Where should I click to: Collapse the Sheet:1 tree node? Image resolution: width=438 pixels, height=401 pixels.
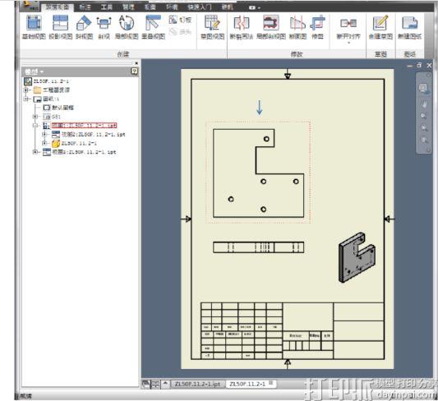tap(26, 99)
